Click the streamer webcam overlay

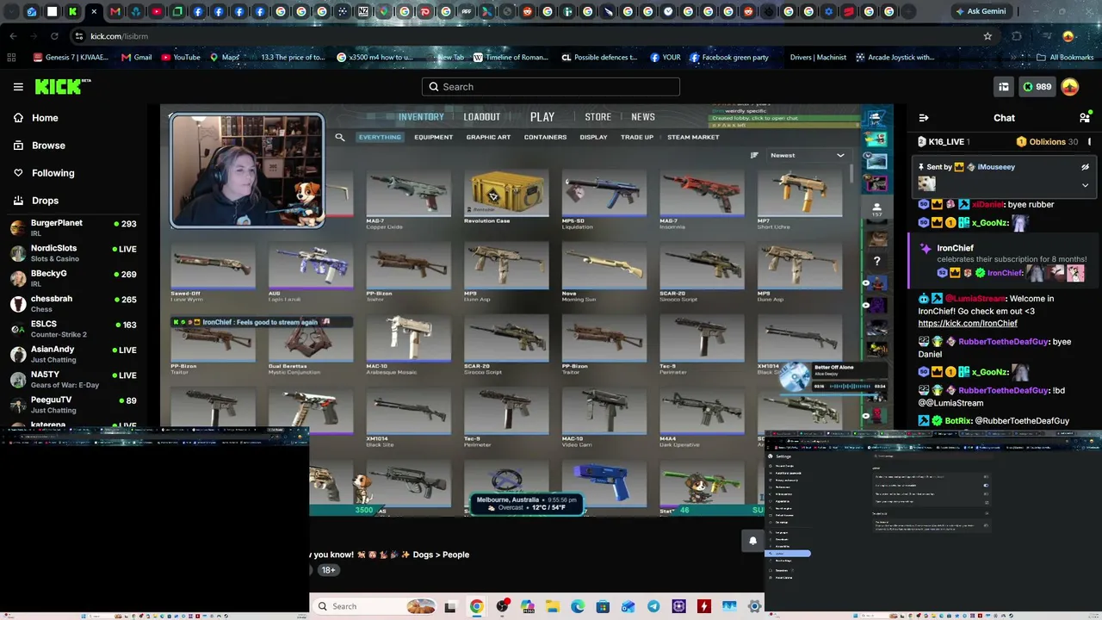[247, 170]
